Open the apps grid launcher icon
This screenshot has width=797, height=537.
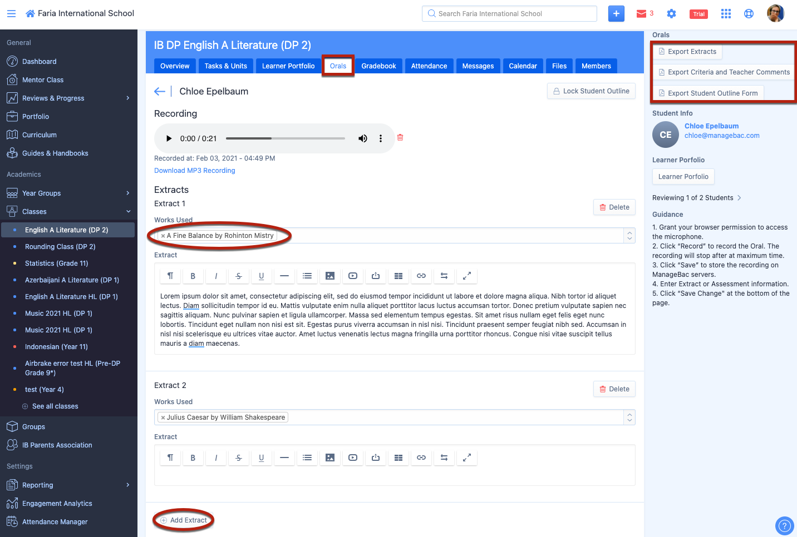726,14
